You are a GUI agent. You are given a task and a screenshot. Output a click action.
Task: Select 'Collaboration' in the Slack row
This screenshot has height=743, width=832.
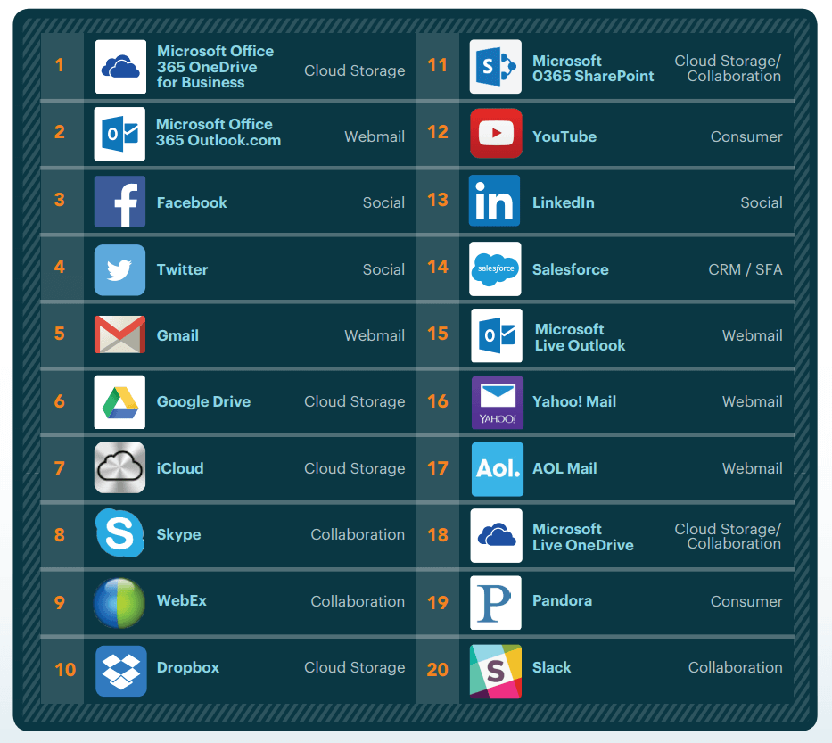tap(735, 668)
